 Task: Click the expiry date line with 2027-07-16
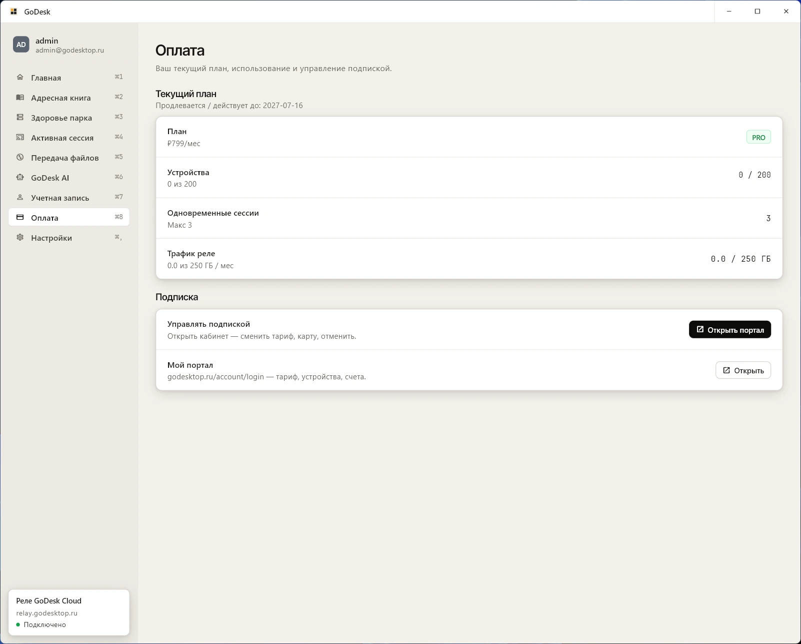point(229,106)
